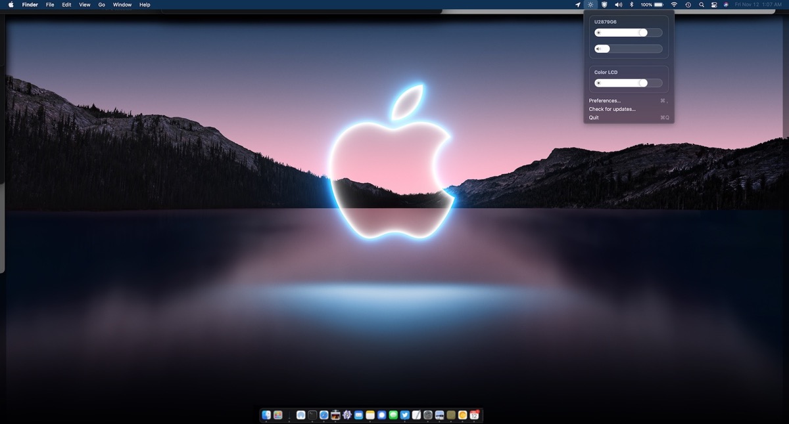Open Spotlight search magnifier icon
This screenshot has height=424, width=789.
(702, 5)
